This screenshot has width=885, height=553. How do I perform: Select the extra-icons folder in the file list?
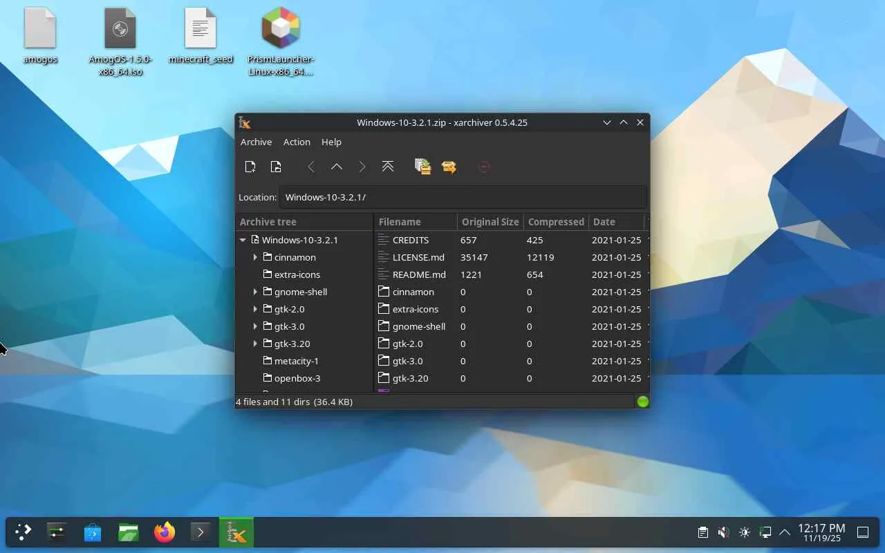tap(416, 309)
